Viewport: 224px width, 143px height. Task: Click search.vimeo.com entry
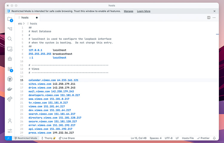41,114
